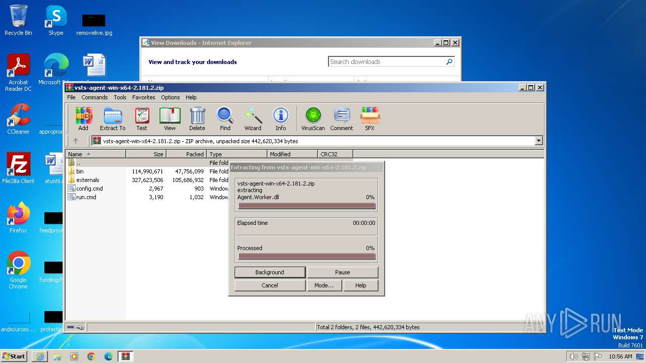The image size is (646, 363).
Task: Go up one folder level arrow
Action: 76,141
